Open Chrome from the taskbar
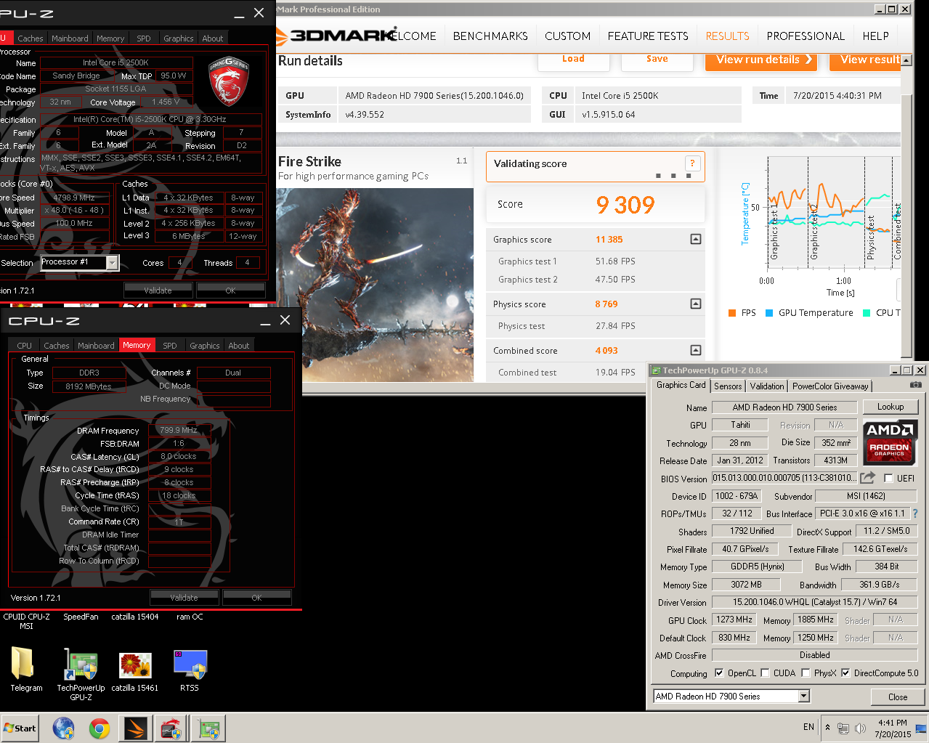 coord(100,728)
